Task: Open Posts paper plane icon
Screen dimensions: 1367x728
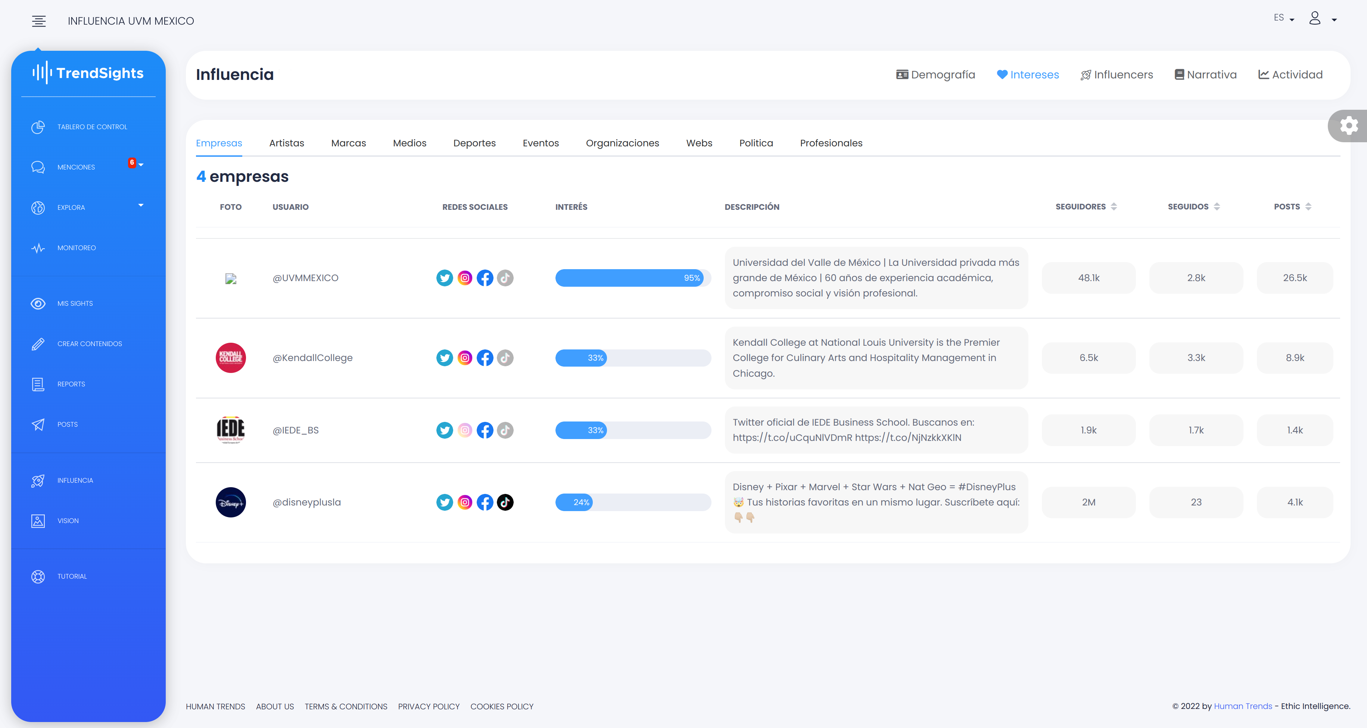Action: (38, 424)
